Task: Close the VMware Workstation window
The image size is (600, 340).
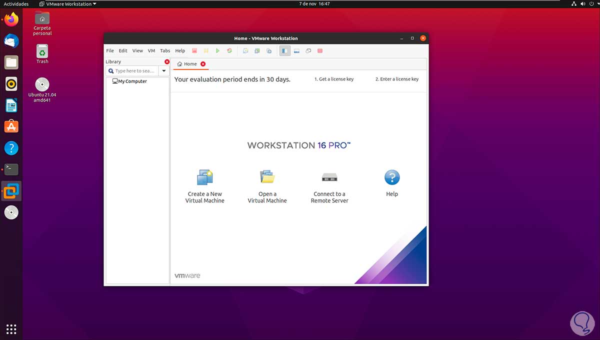Action: 423,38
